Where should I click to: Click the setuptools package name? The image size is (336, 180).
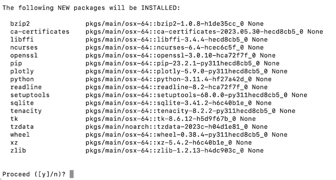coord(29,95)
